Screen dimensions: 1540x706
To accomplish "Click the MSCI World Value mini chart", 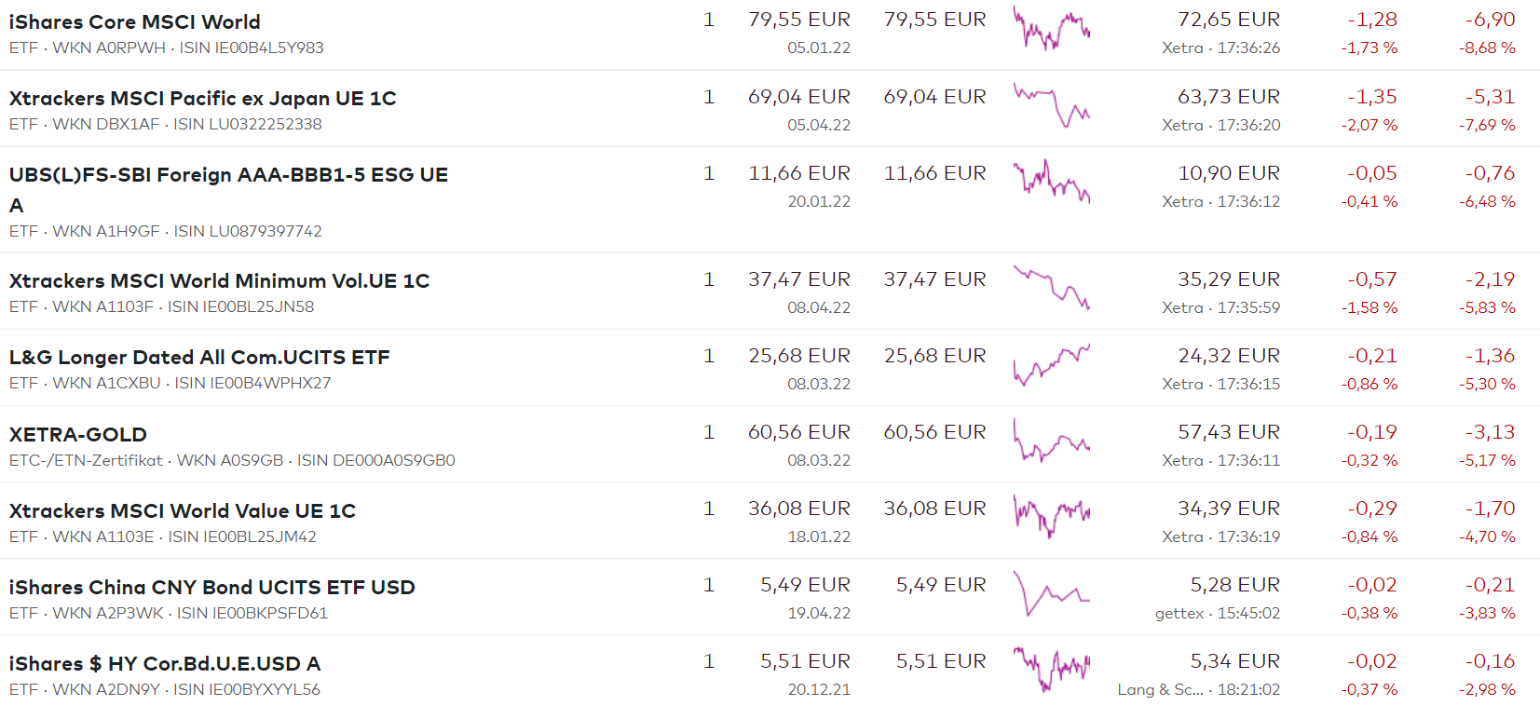I will 1052,518.
